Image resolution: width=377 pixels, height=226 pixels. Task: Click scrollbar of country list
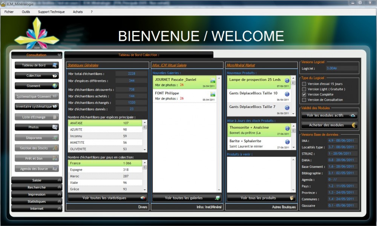click(145, 176)
